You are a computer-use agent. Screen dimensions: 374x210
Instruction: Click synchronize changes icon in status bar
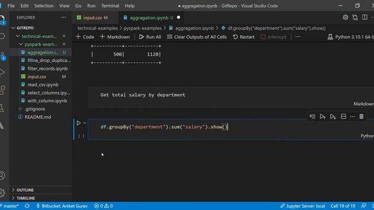tap(27, 206)
